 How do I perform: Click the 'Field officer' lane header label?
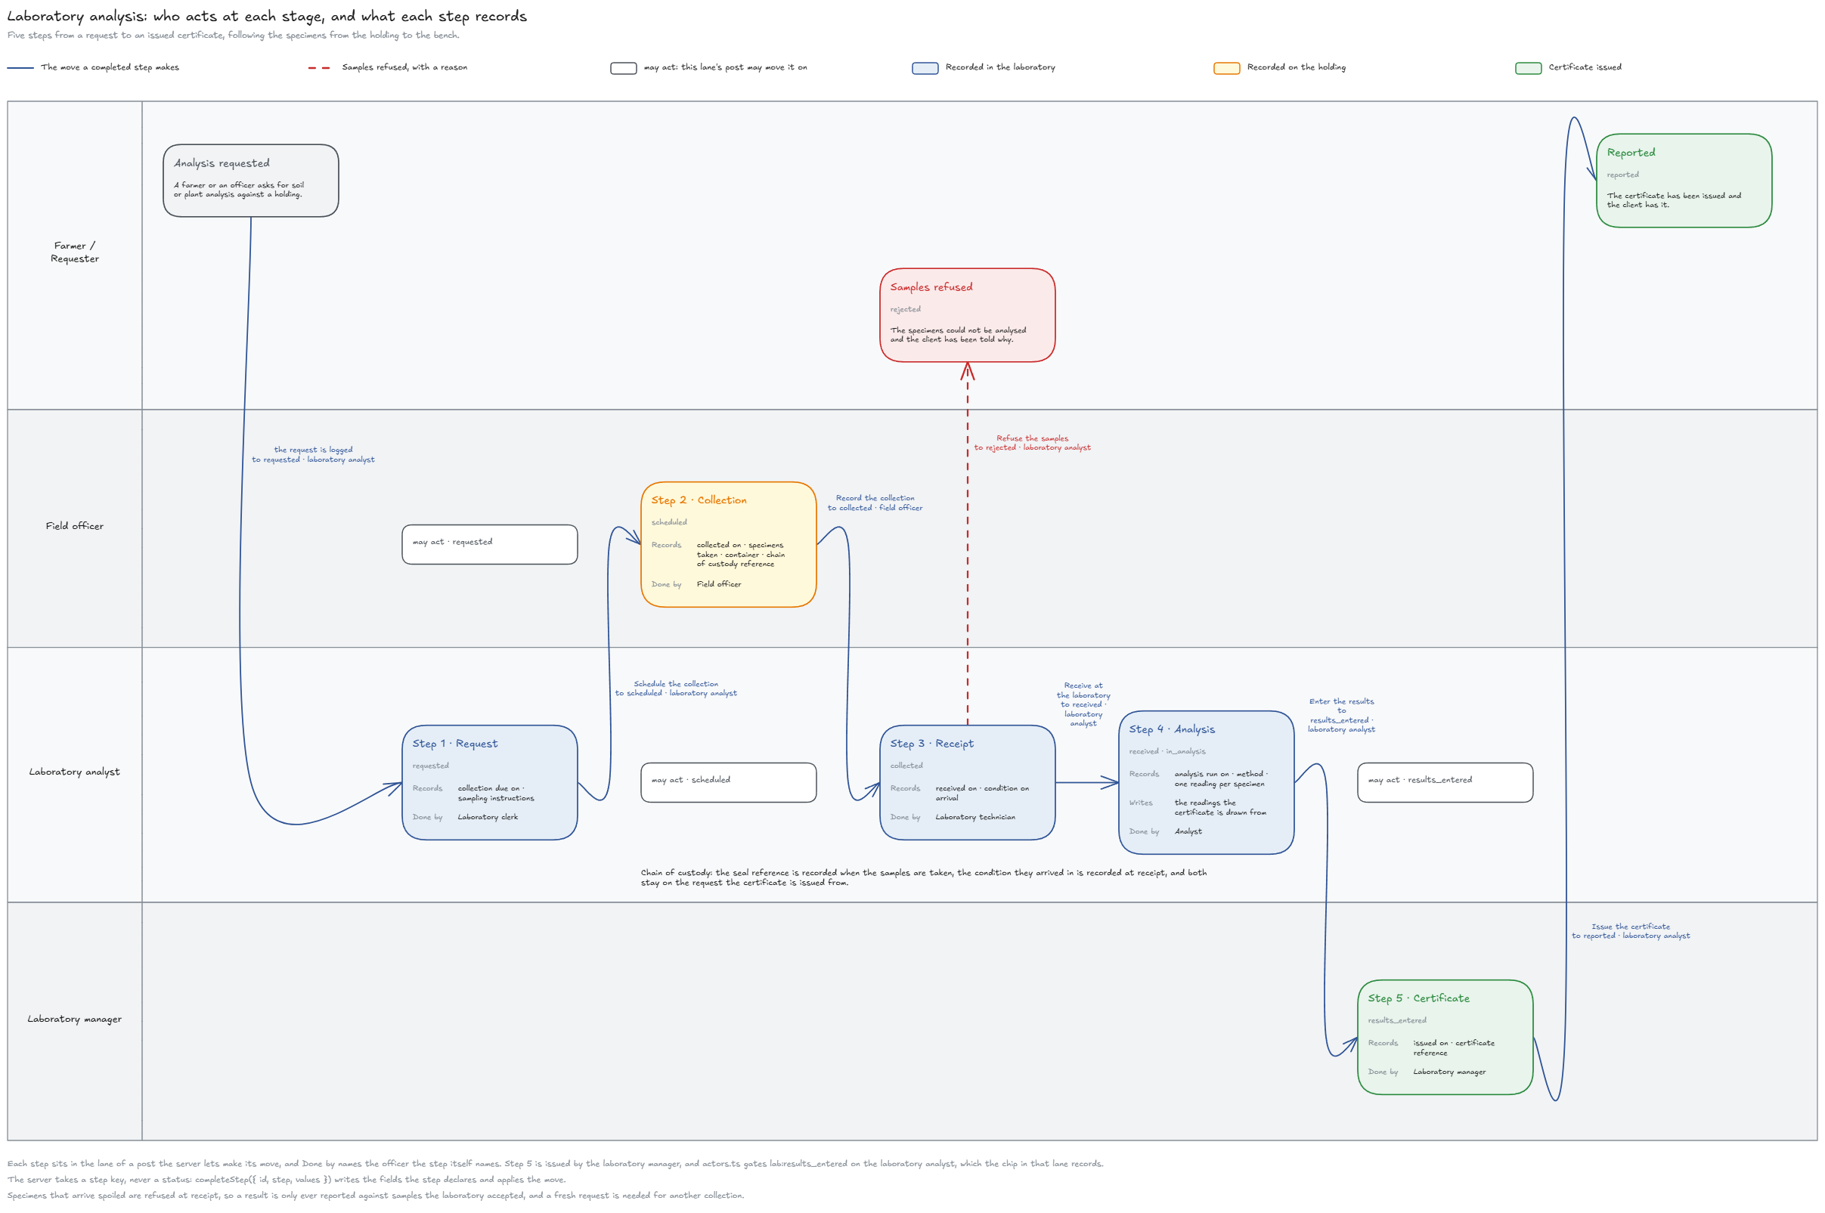coord(74,526)
